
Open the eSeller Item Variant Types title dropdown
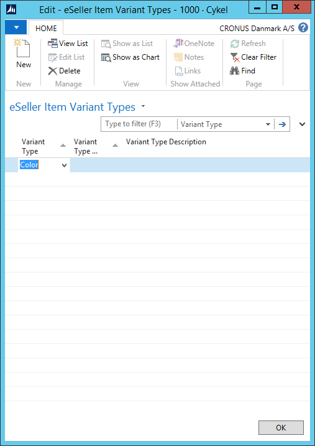pyautogui.click(x=143, y=106)
